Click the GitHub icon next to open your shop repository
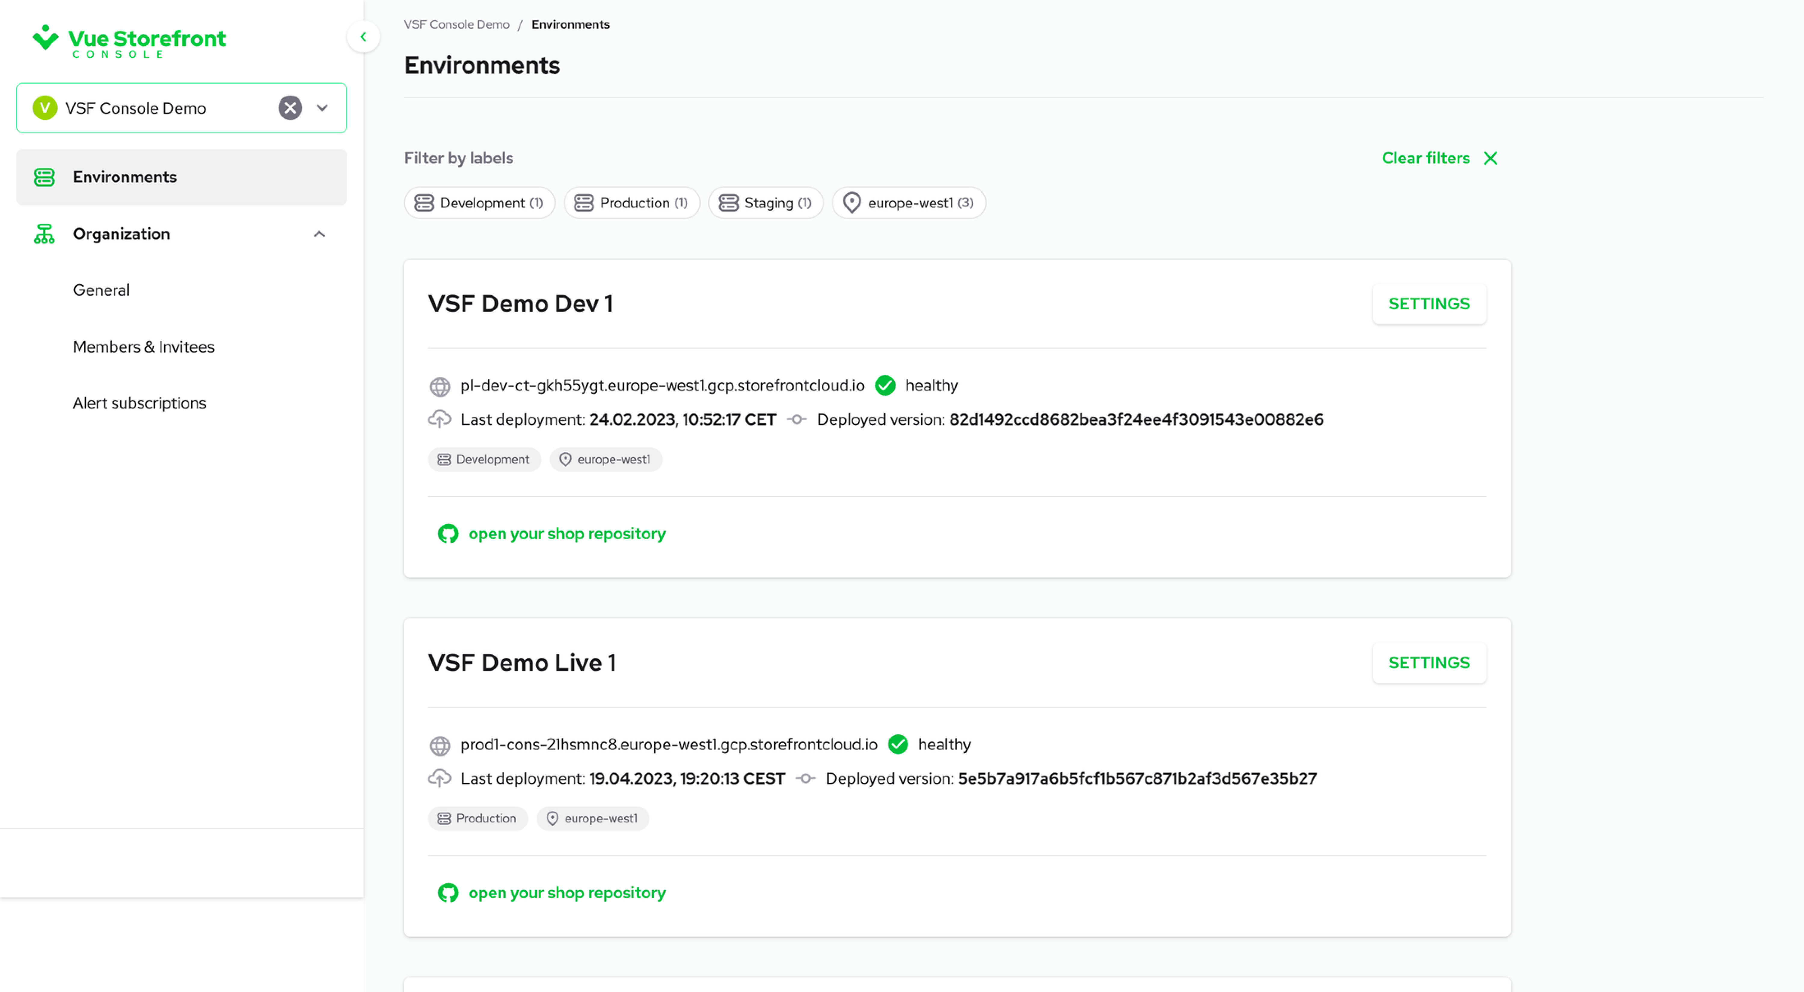Image resolution: width=1804 pixels, height=992 pixels. (448, 533)
